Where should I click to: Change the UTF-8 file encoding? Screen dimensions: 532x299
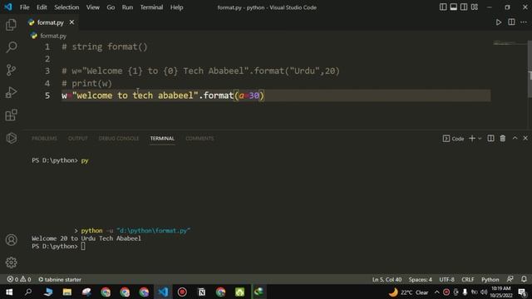tap(447, 279)
